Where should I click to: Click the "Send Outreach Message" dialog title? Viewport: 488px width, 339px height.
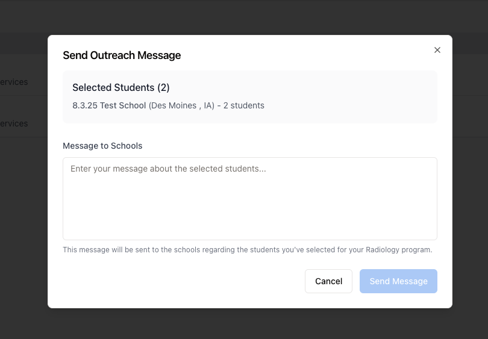pos(122,55)
